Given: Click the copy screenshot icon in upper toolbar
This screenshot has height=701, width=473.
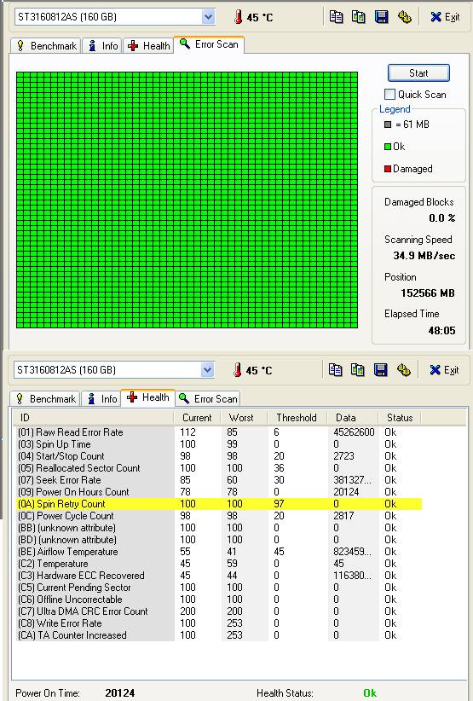Looking at the screenshot, I should (358, 17).
